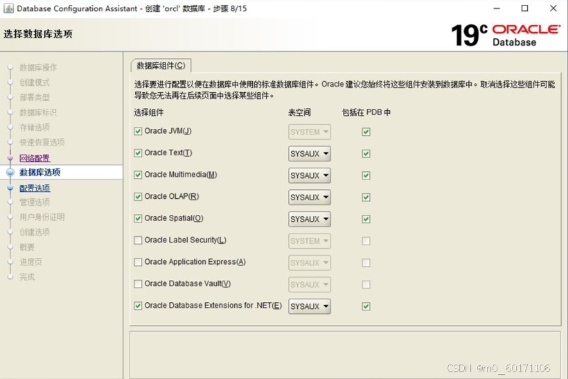The image size is (568, 379).
Task: Click the Oracle 19c Database logo
Action: coord(506,35)
